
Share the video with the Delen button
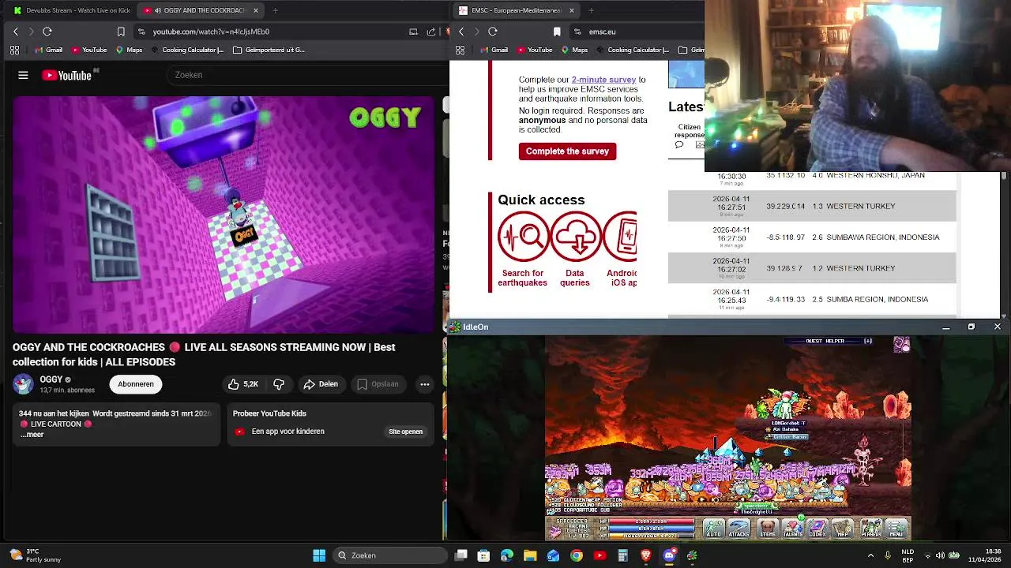(321, 384)
